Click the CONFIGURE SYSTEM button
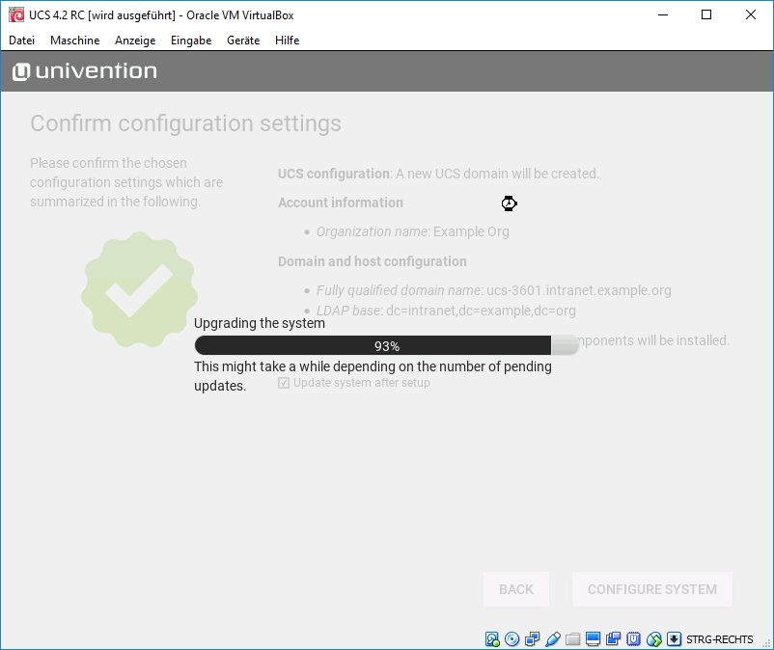This screenshot has height=650, width=774. [652, 589]
